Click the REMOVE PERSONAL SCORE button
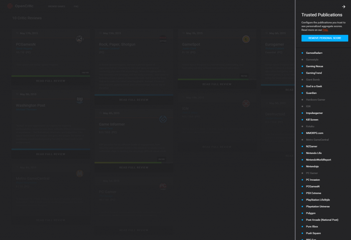 (x=325, y=38)
